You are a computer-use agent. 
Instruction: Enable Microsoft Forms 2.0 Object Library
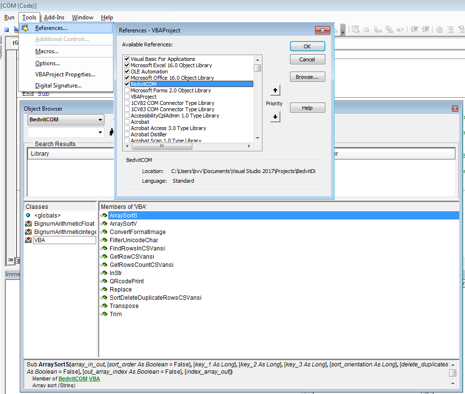[x=127, y=90]
